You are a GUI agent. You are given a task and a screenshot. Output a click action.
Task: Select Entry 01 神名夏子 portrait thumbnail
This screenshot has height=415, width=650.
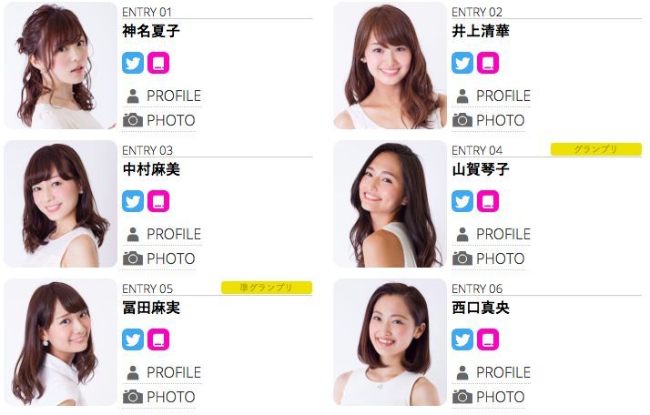60,66
